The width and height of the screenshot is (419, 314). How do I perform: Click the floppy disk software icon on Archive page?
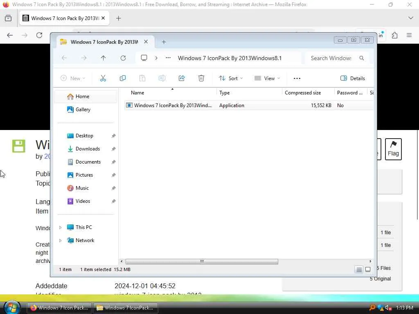(19, 146)
